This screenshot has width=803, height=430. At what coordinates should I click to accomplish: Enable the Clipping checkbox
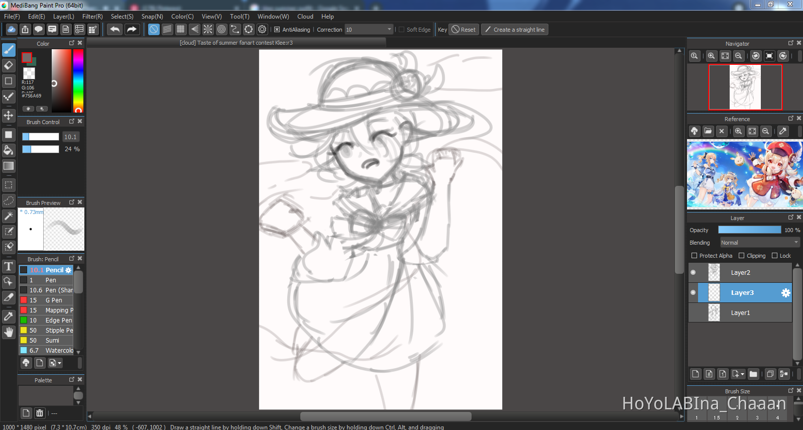click(x=741, y=256)
